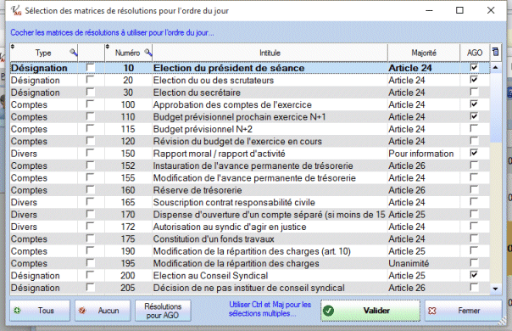
Task: Click the trash icon in the table header
Action: pyautogui.click(x=495, y=52)
